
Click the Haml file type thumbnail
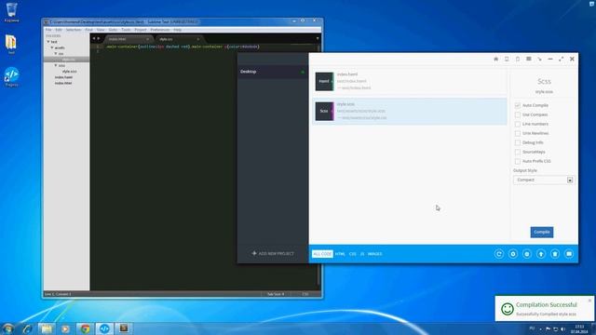(324, 81)
